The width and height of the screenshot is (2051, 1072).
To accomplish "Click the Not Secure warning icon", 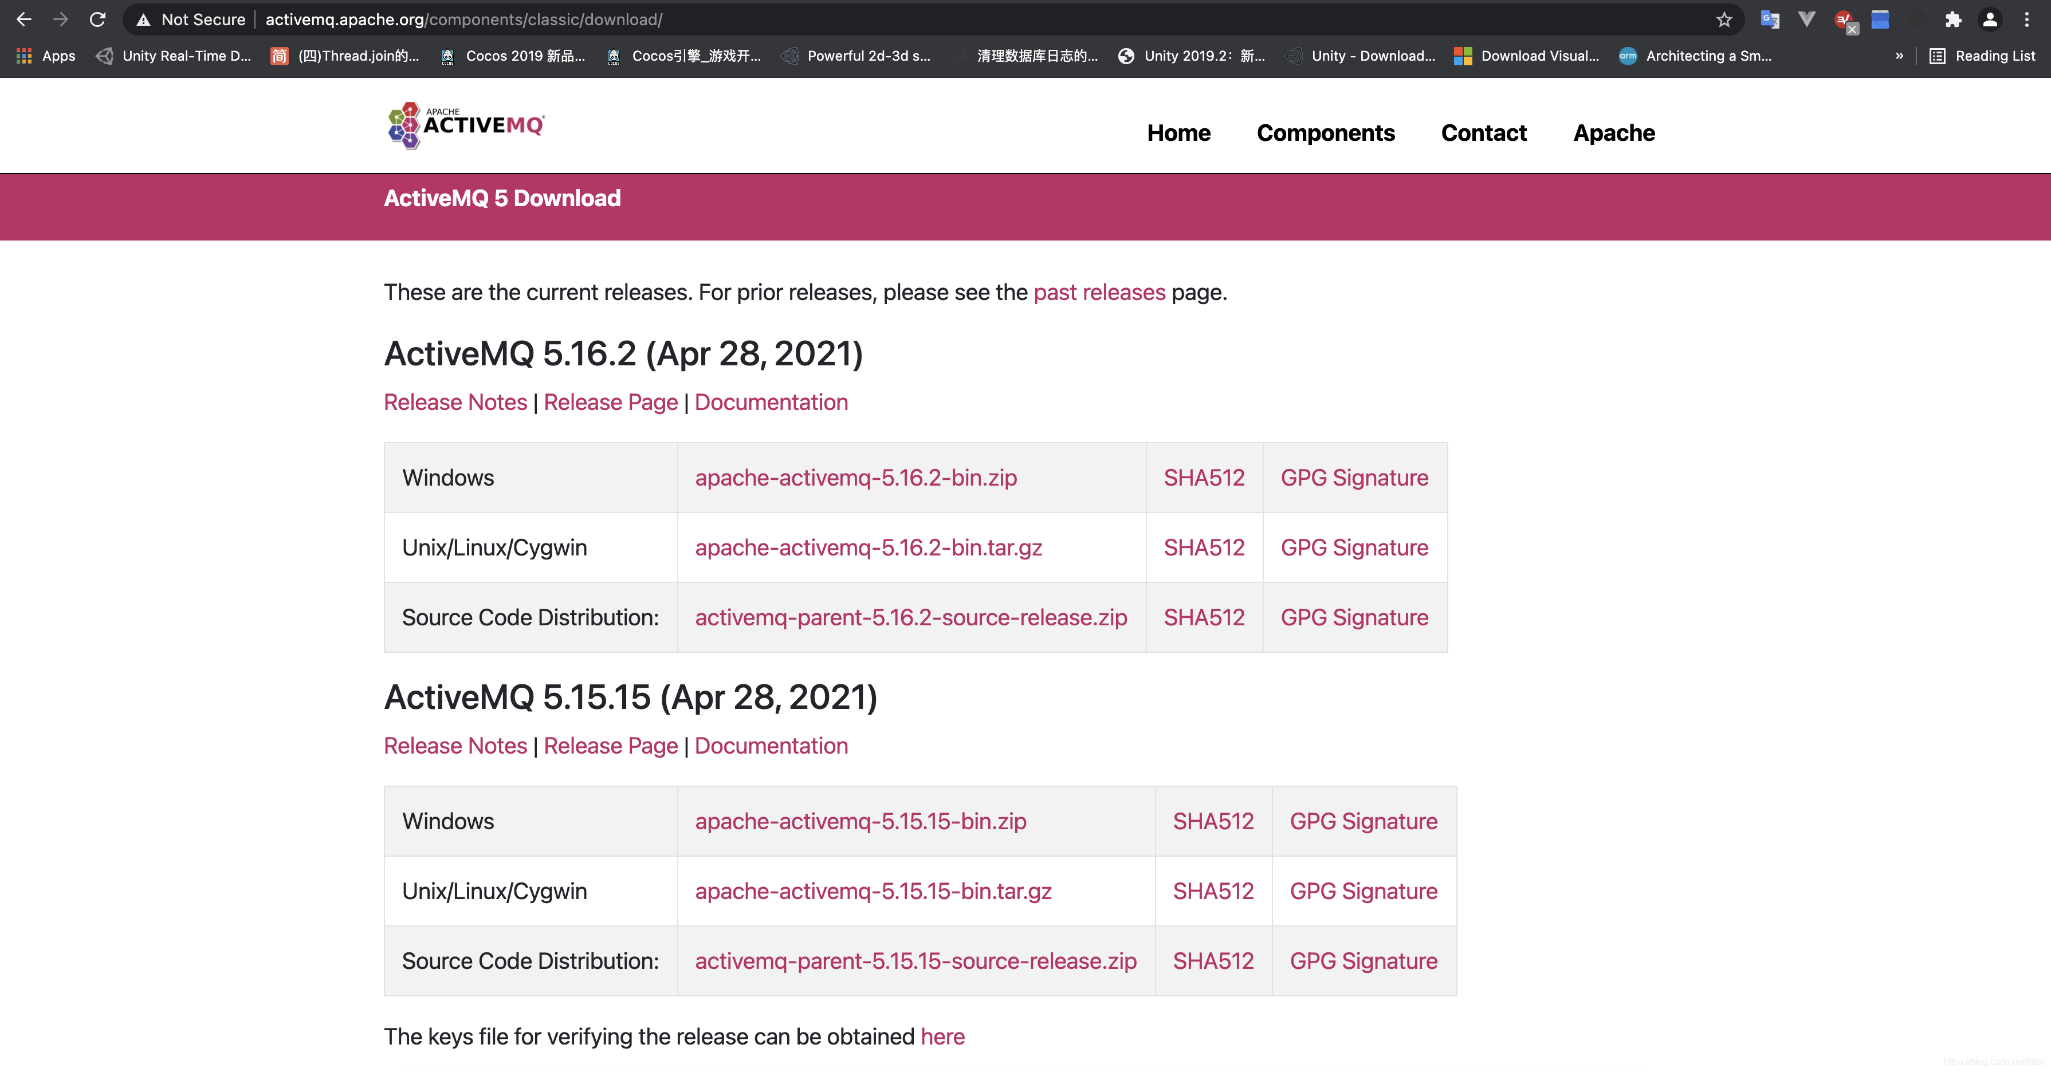I will click(143, 20).
